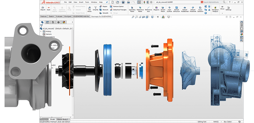Open the ConfigurationManager panel tab

point(53,22)
